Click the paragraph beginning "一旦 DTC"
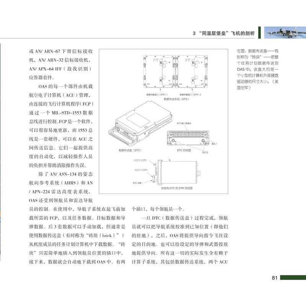Screen dimensions: 306x306 (180, 240)
